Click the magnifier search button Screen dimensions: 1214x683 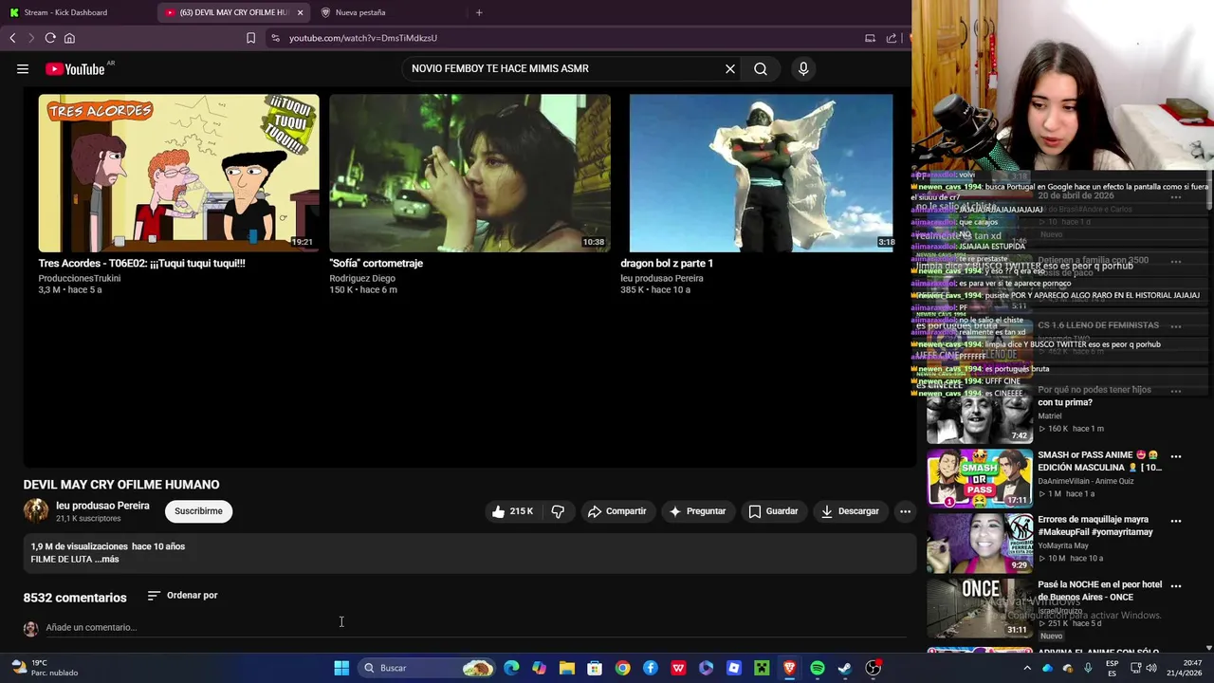[x=761, y=68]
